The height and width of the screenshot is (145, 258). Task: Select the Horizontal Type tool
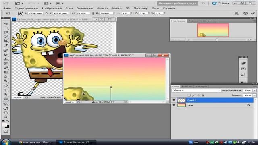[6, 90]
